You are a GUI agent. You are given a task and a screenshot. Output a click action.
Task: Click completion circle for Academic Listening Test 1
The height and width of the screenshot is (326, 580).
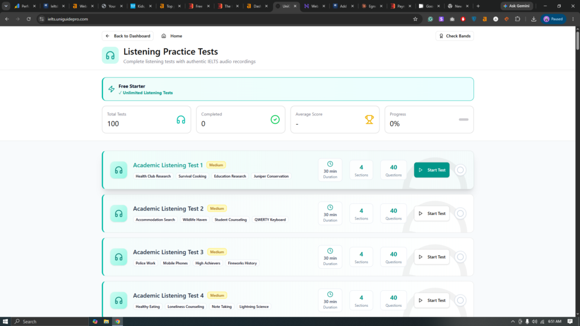460,170
